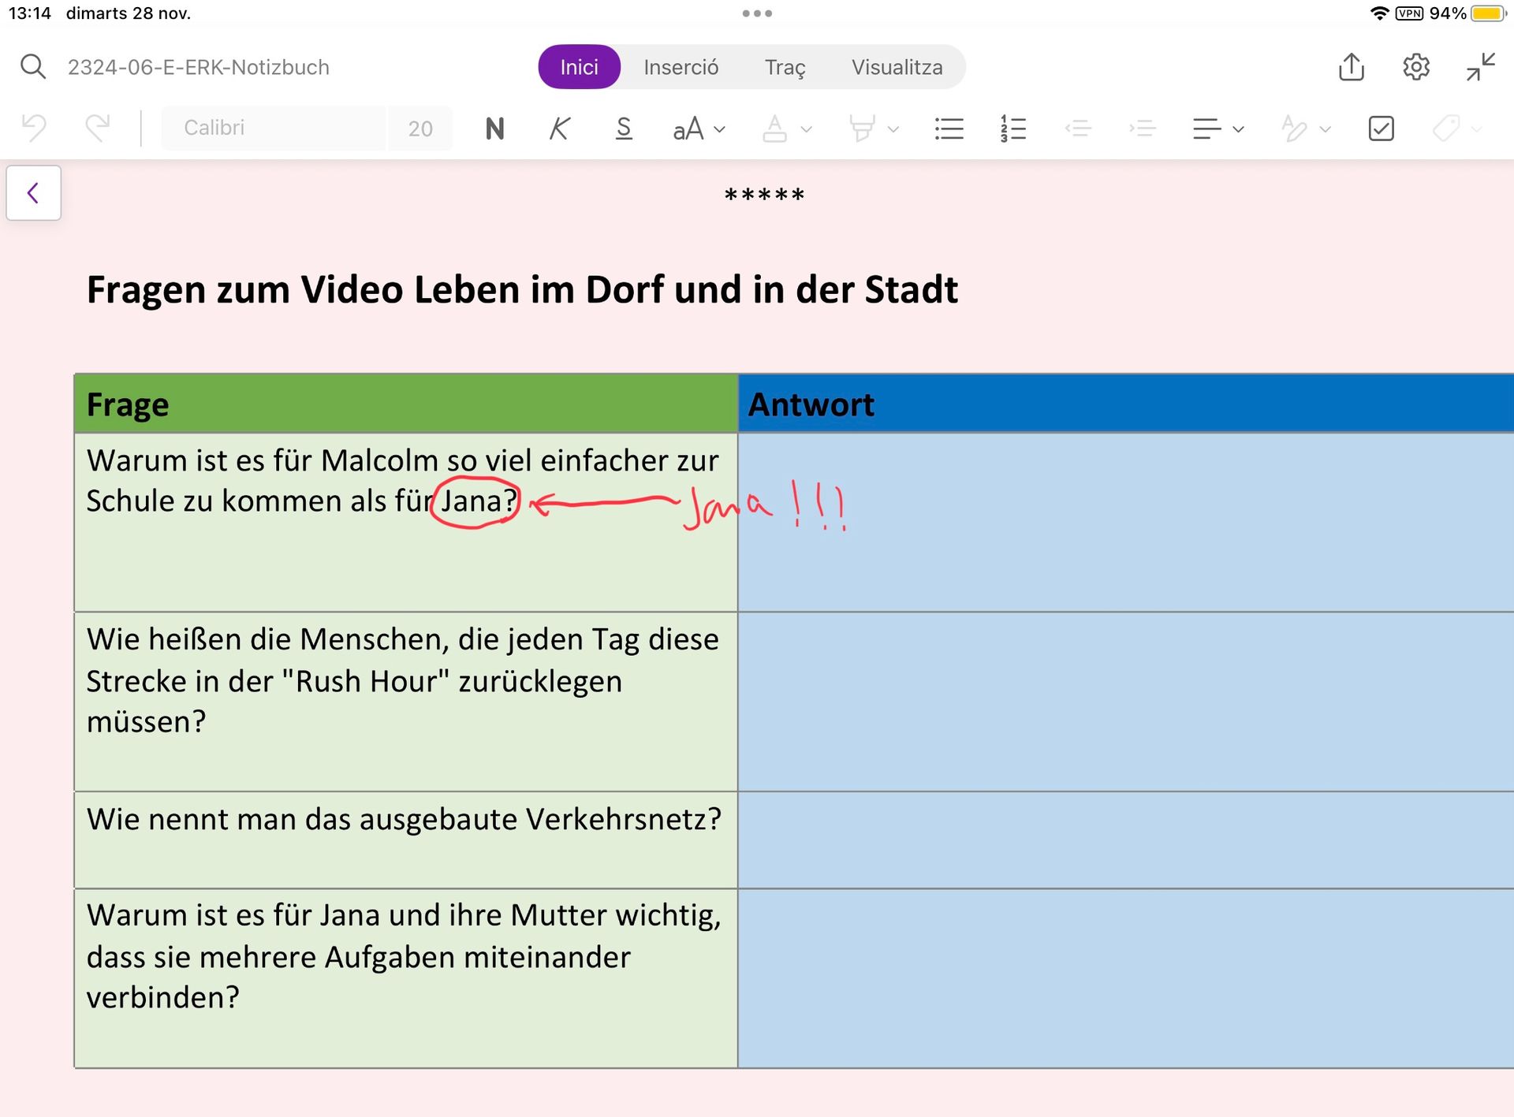Undo the last action

tap(34, 128)
